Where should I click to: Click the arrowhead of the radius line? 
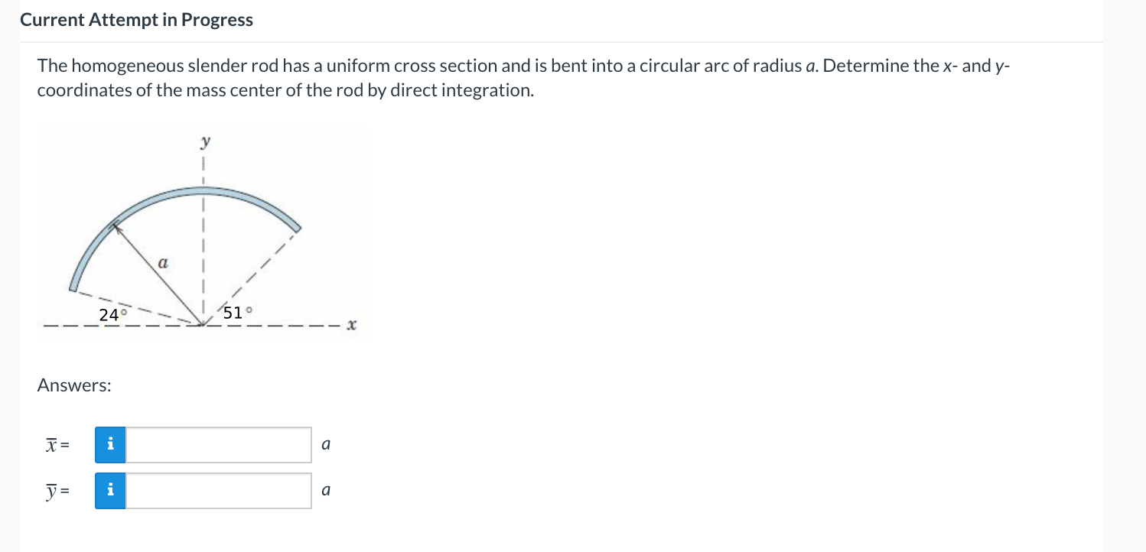118,226
